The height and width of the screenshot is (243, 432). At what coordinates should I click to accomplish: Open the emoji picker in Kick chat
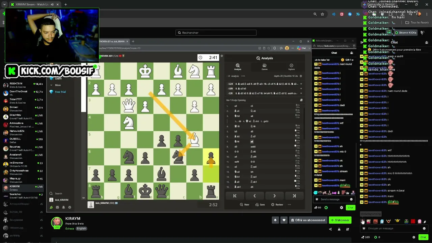pyautogui.click(x=424, y=228)
